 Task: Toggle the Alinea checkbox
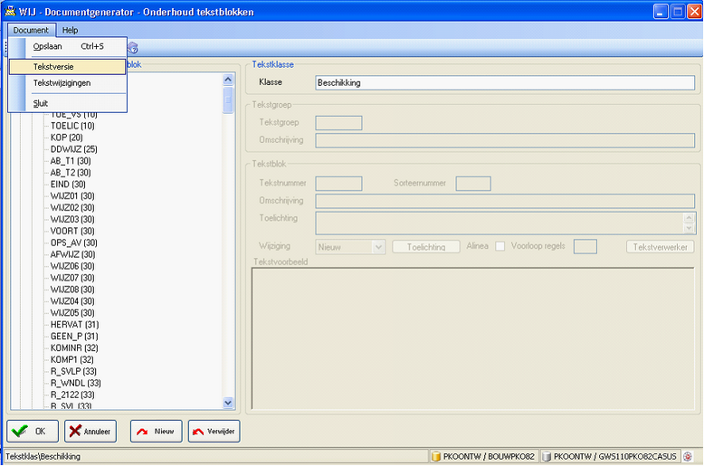pyautogui.click(x=499, y=246)
